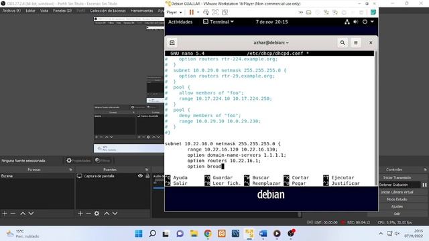
Task: Toggle lock on Captura de pantalla source
Action: [x=147, y=176]
